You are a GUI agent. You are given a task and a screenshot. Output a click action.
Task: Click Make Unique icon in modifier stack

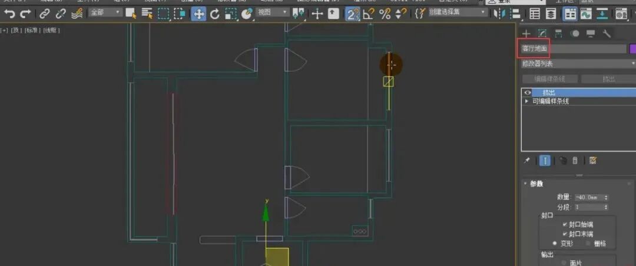(562, 161)
